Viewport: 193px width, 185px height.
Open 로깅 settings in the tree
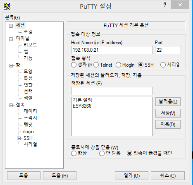click(28, 32)
